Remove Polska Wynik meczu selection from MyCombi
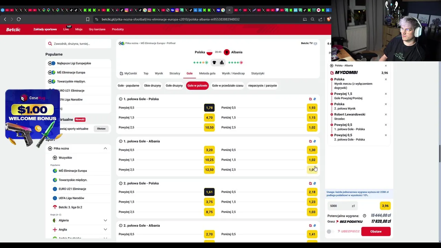The height and width of the screenshot is (248, 441). tap(386, 79)
